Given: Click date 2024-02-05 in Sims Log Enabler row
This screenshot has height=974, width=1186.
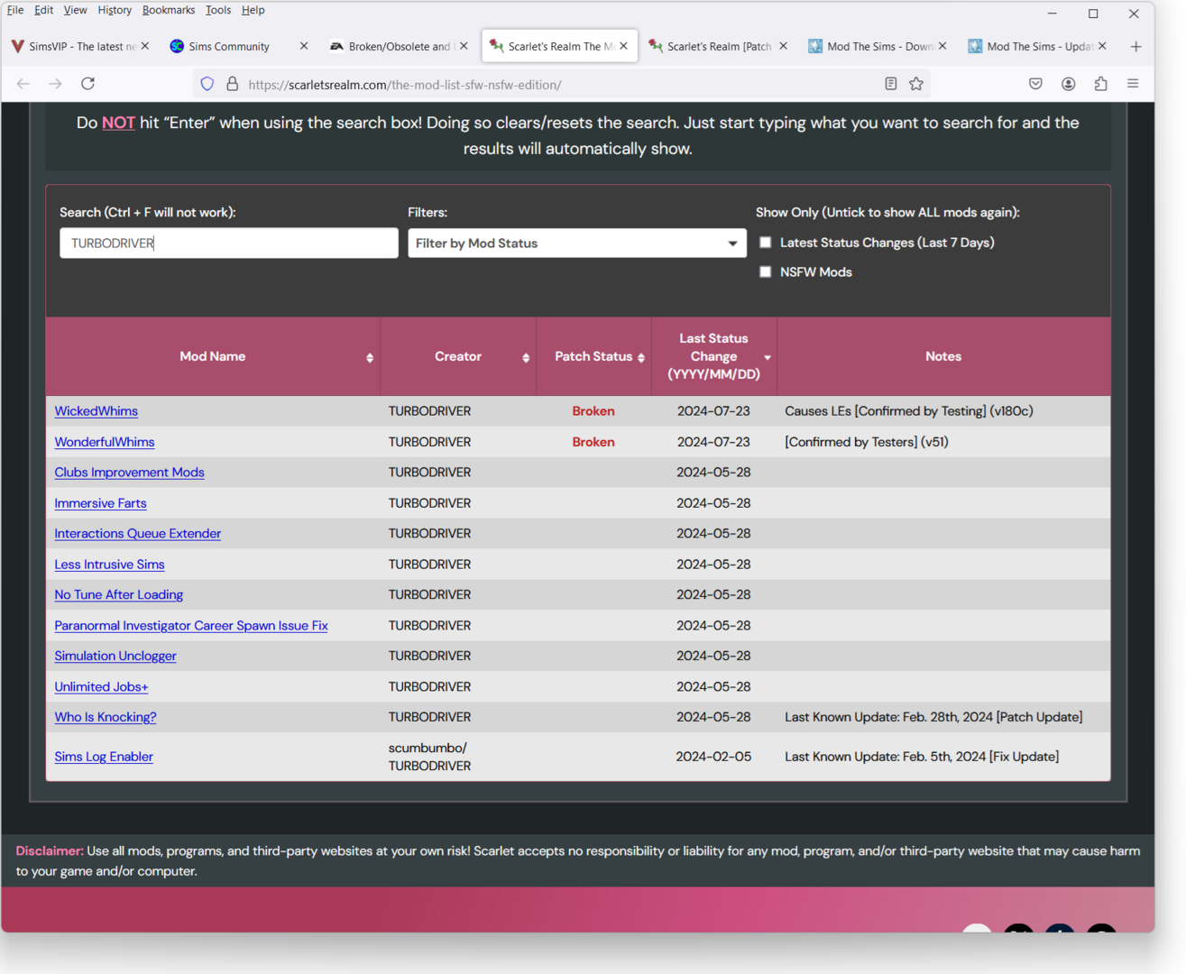Looking at the screenshot, I should coord(713,757).
